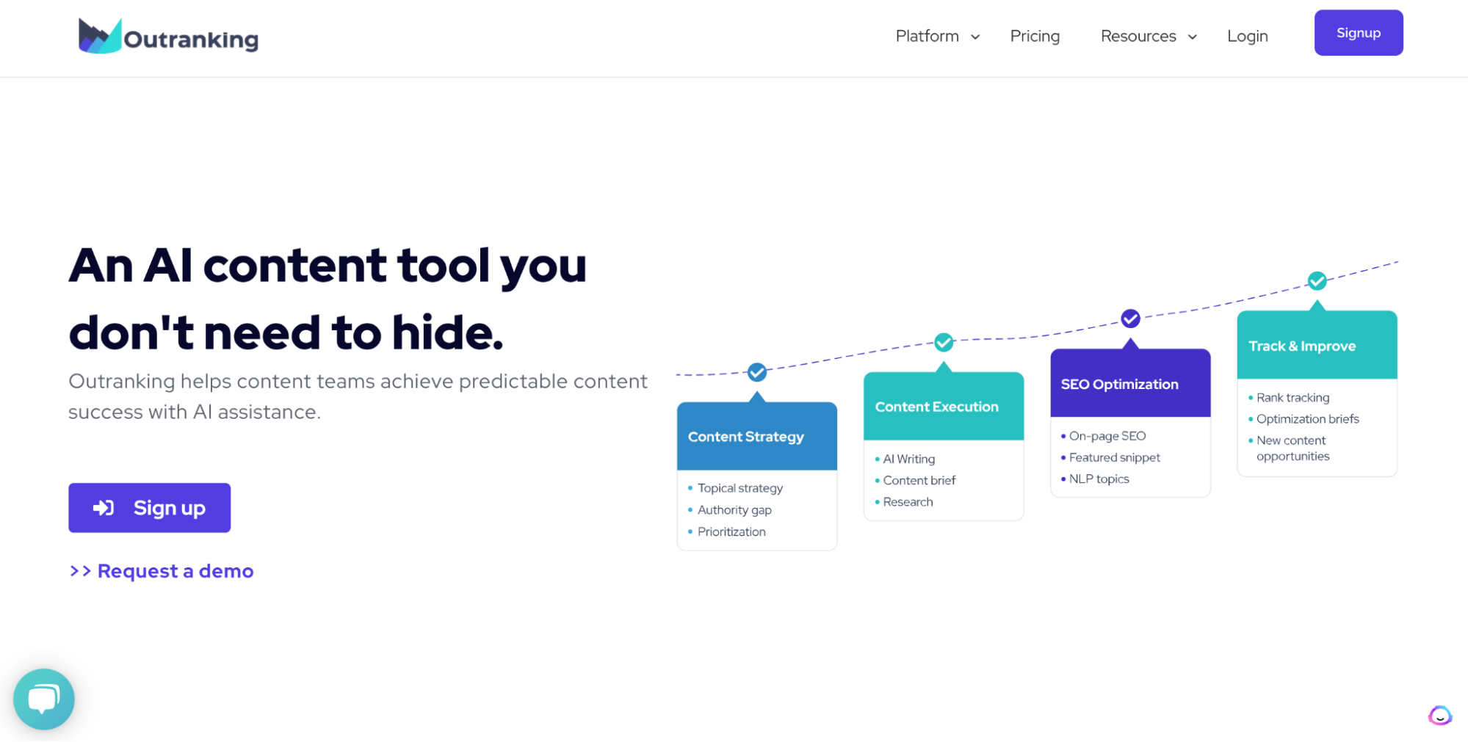This screenshot has height=742, width=1468.
Task: Click the Outranking logo
Action: 168,36
